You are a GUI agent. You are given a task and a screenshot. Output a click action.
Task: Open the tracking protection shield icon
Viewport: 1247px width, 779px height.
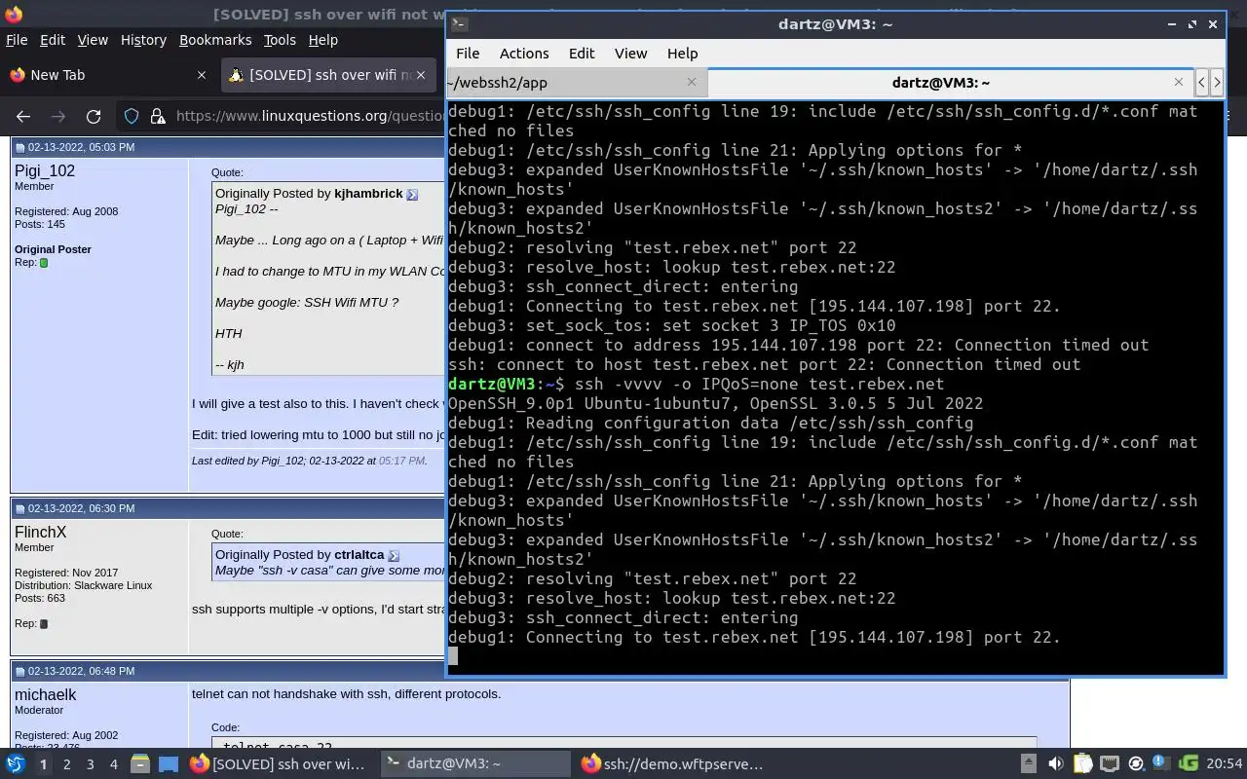click(132, 116)
